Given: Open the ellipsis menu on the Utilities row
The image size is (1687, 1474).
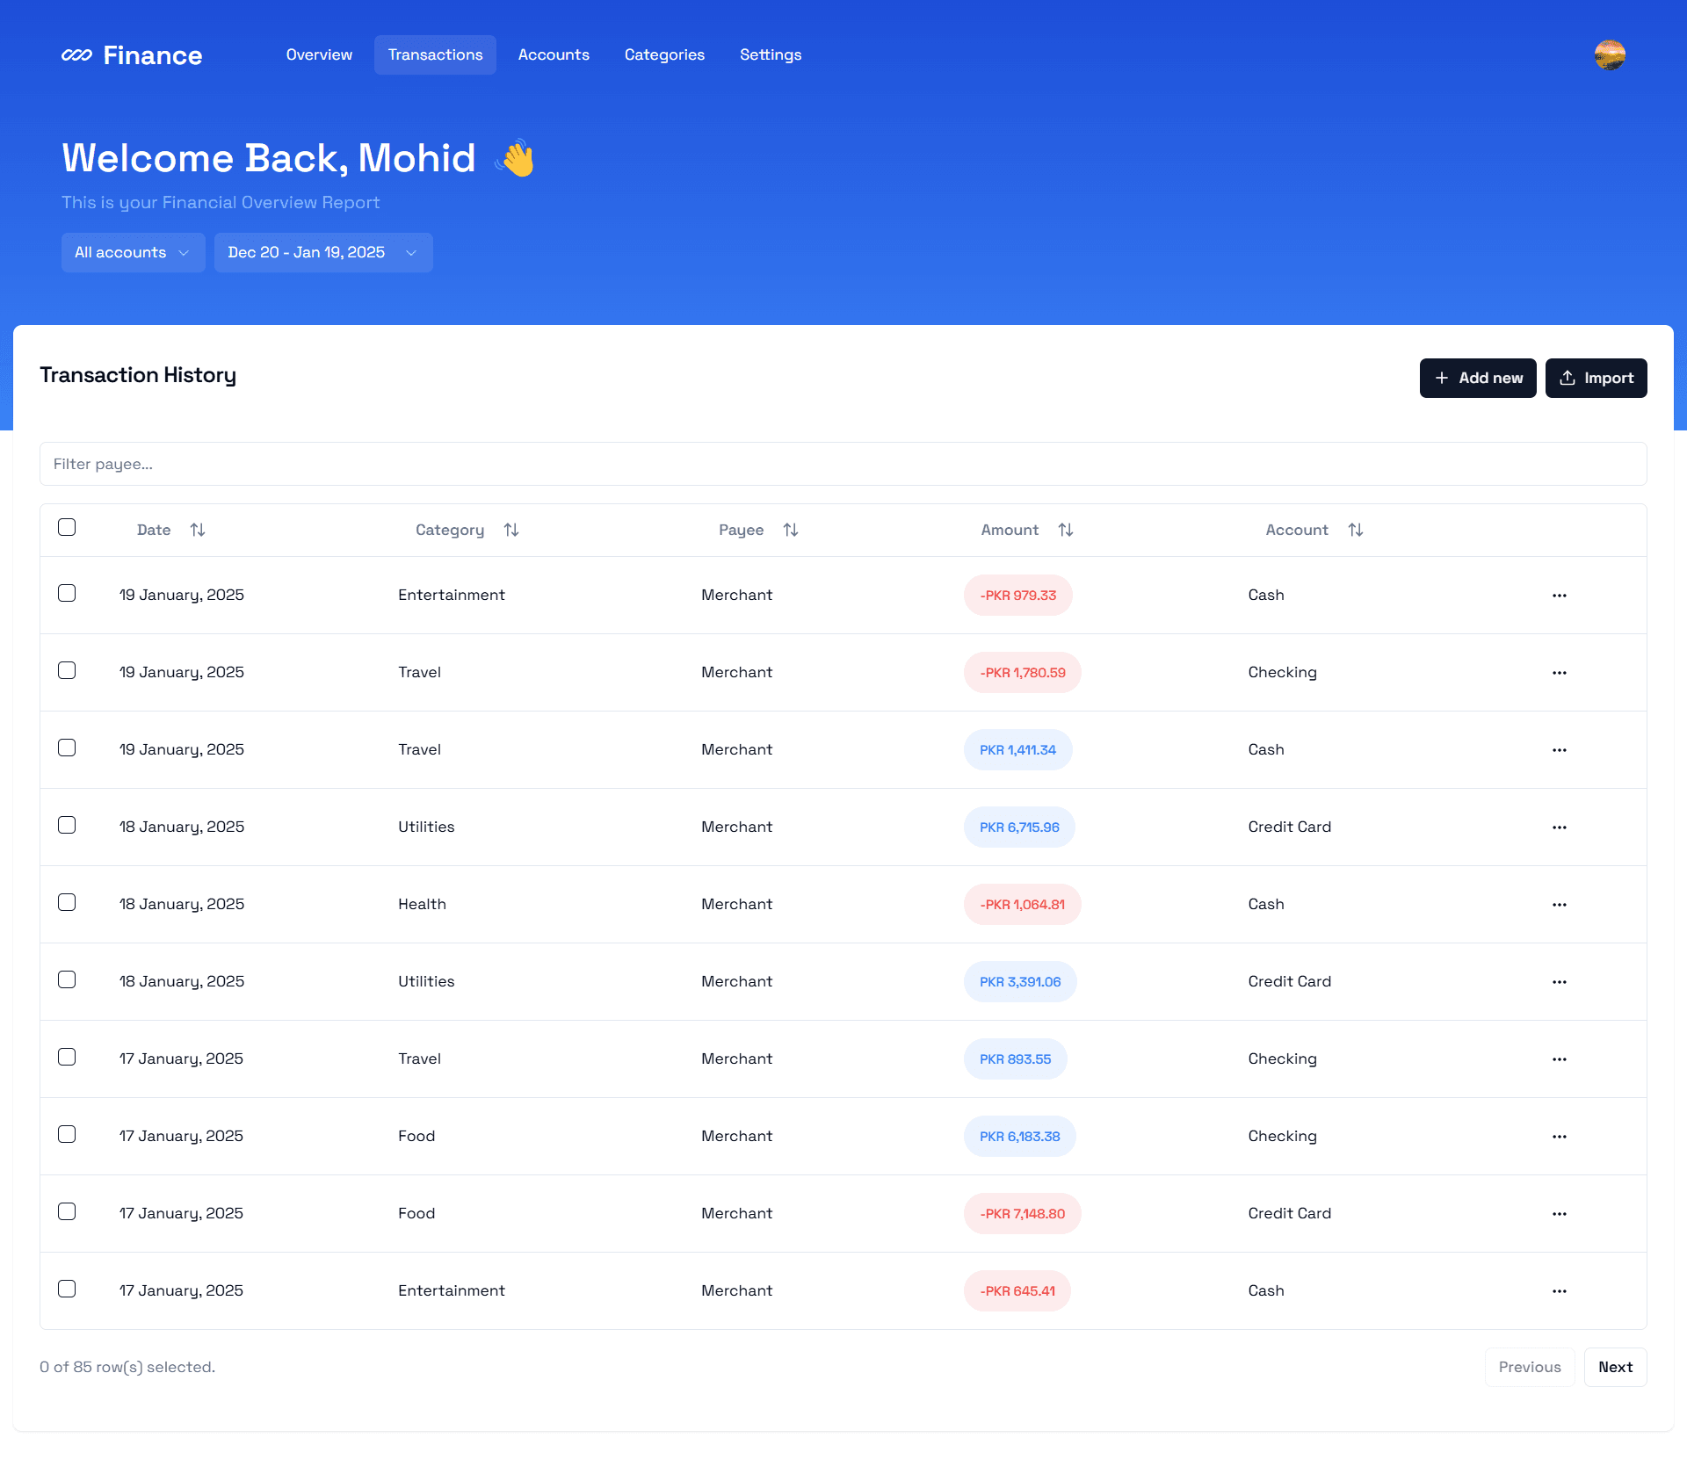Looking at the screenshot, I should [x=1560, y=827].
